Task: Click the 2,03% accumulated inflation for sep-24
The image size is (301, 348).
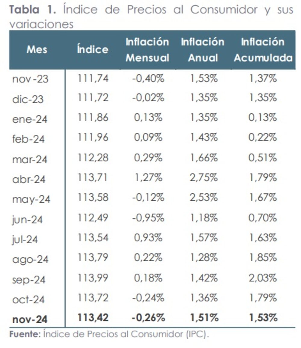Action: pos(262,278)
